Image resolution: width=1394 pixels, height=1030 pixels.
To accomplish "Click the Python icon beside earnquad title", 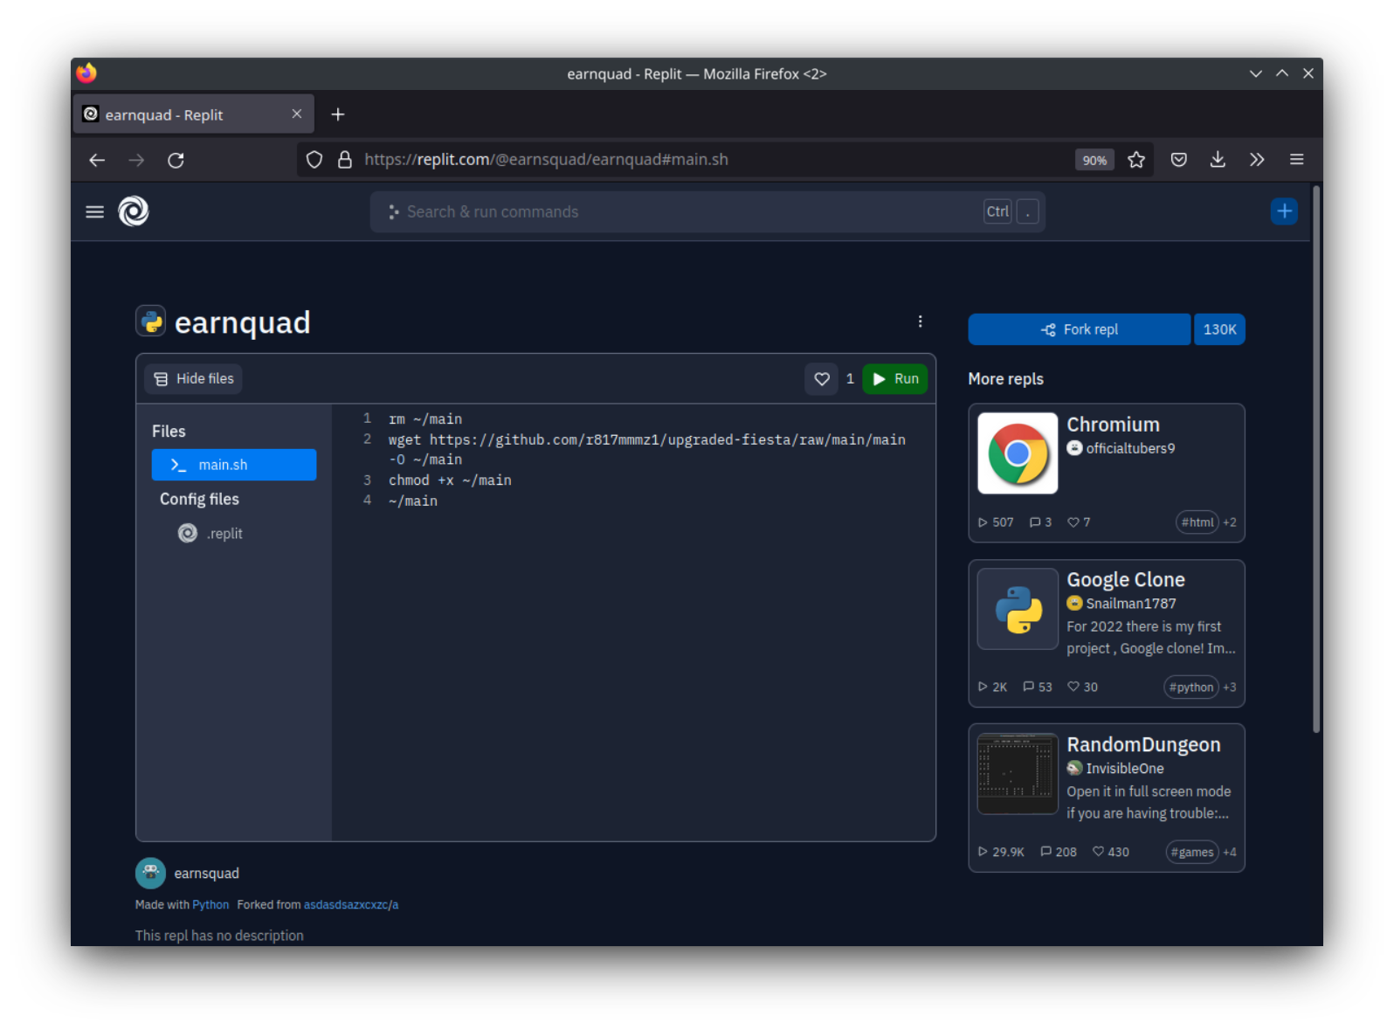I will coord(151,321).
